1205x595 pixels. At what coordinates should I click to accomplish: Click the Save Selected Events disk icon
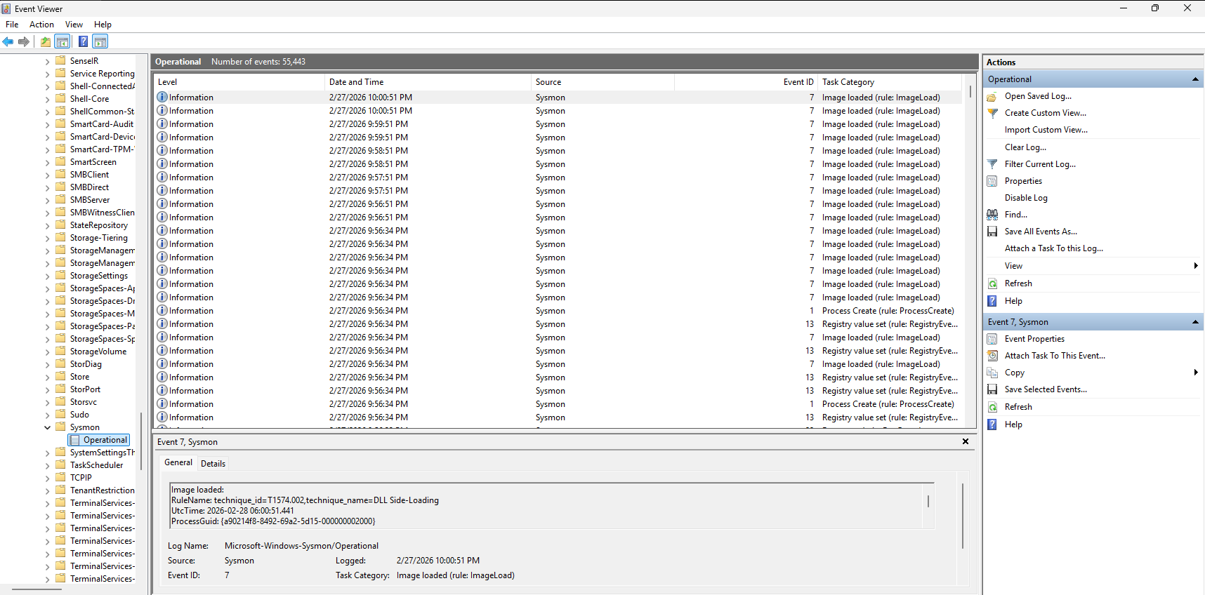click(992, 389)
